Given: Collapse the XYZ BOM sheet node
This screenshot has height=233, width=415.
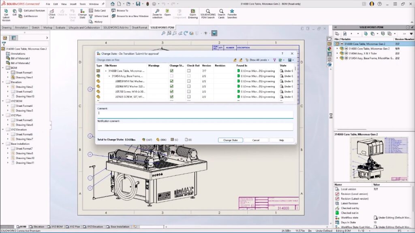Looking at the screenshot, I should (3, 101).
